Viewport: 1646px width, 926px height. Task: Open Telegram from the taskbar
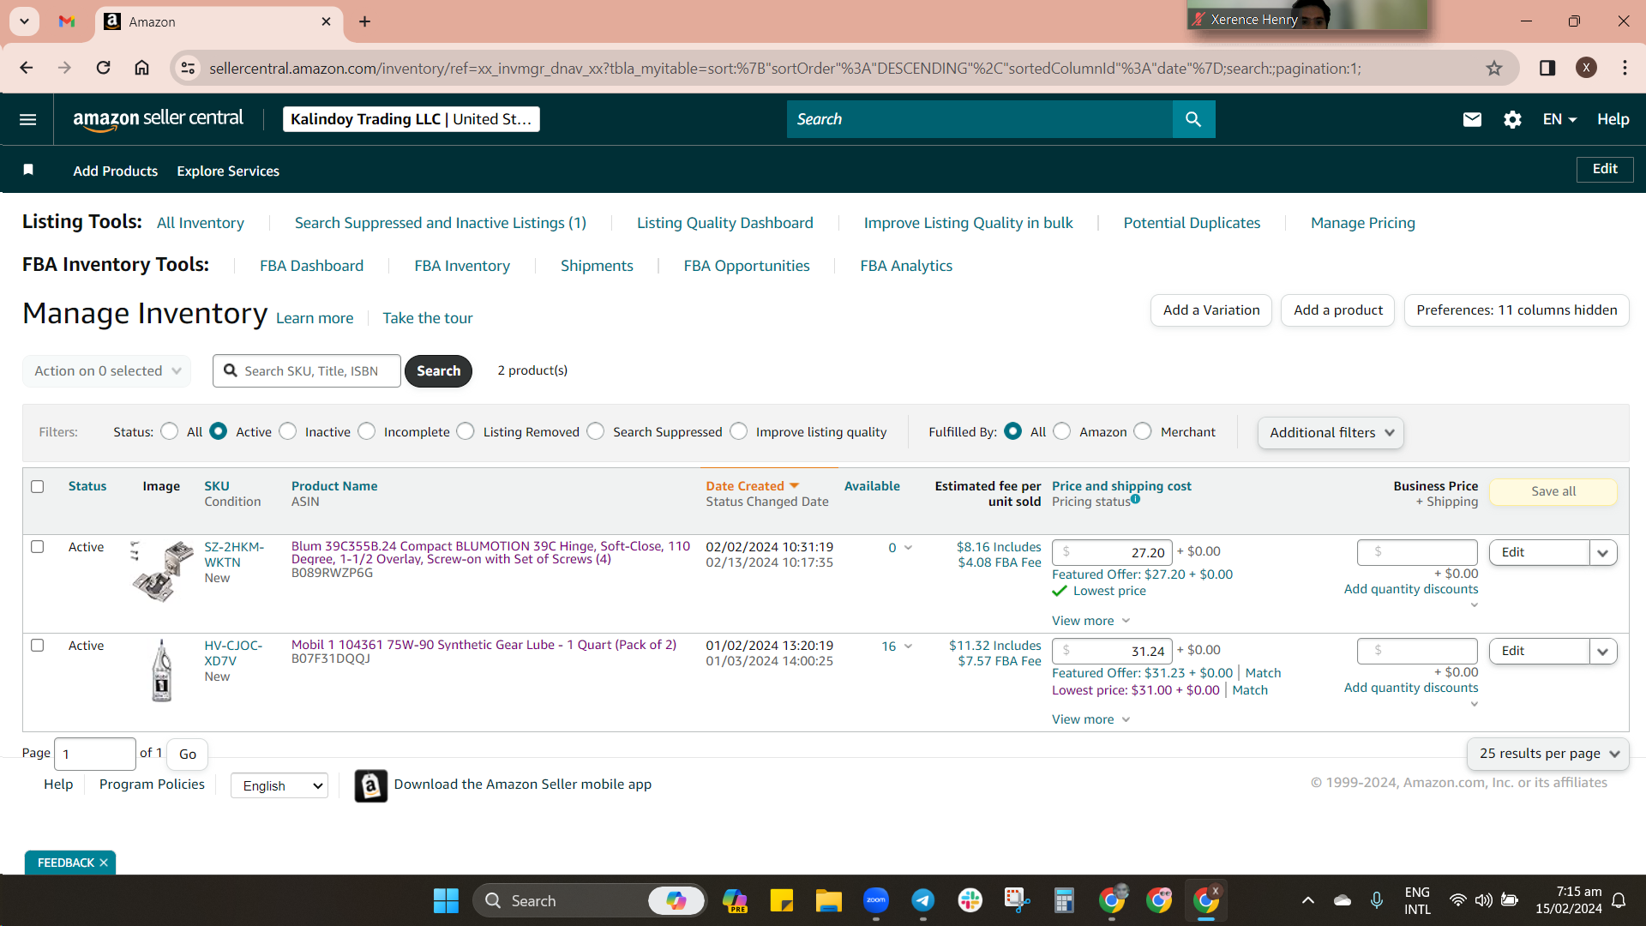(x=922, y=900)
